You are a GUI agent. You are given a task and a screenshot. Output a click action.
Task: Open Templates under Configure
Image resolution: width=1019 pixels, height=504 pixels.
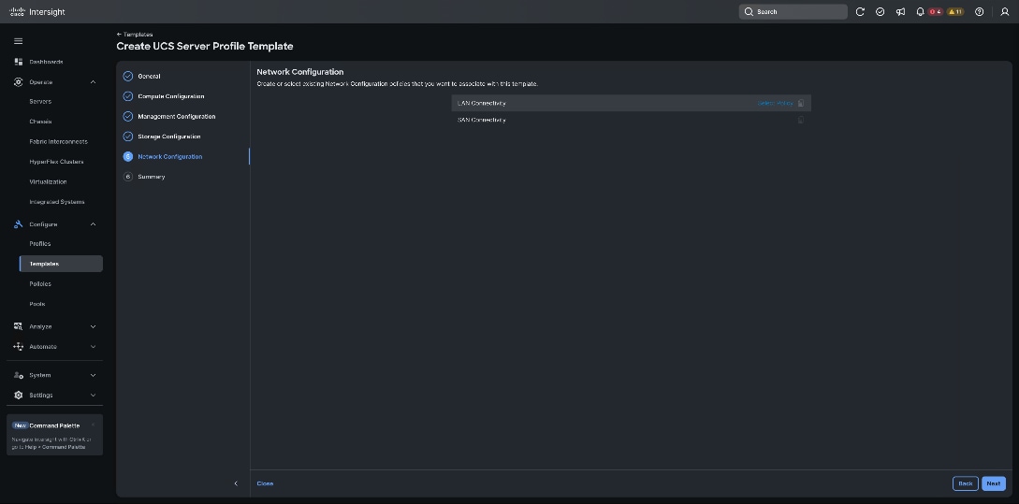[61, 264]
